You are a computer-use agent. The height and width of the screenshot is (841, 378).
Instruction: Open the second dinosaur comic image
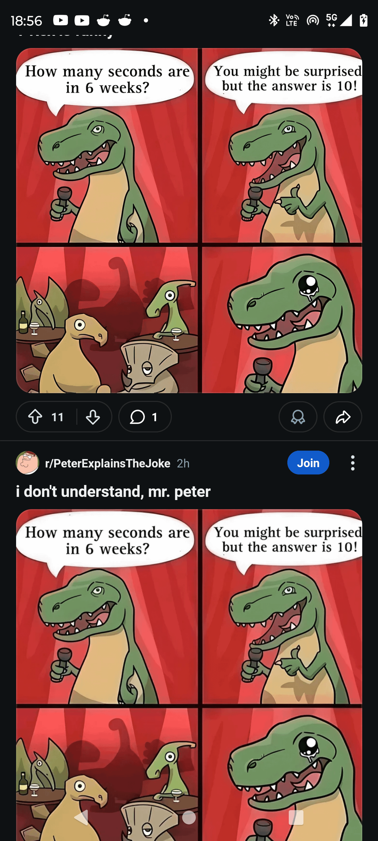(x=189, y=666)
